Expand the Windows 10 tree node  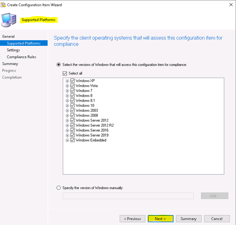67,106
